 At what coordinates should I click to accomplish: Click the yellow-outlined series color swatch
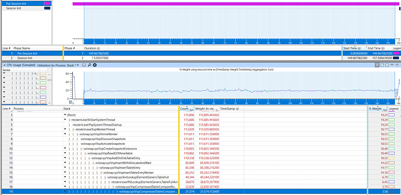[43, 74]
